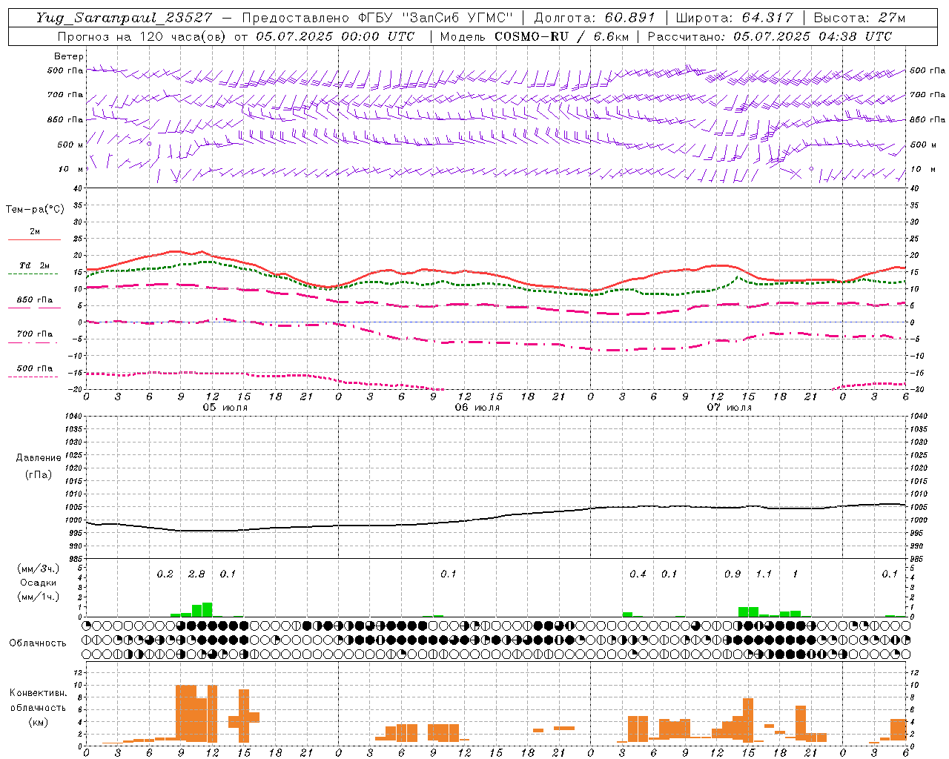Select the 2.8 precipitation amount
This screenshot has width=949, height=759.
click(196, 574)
